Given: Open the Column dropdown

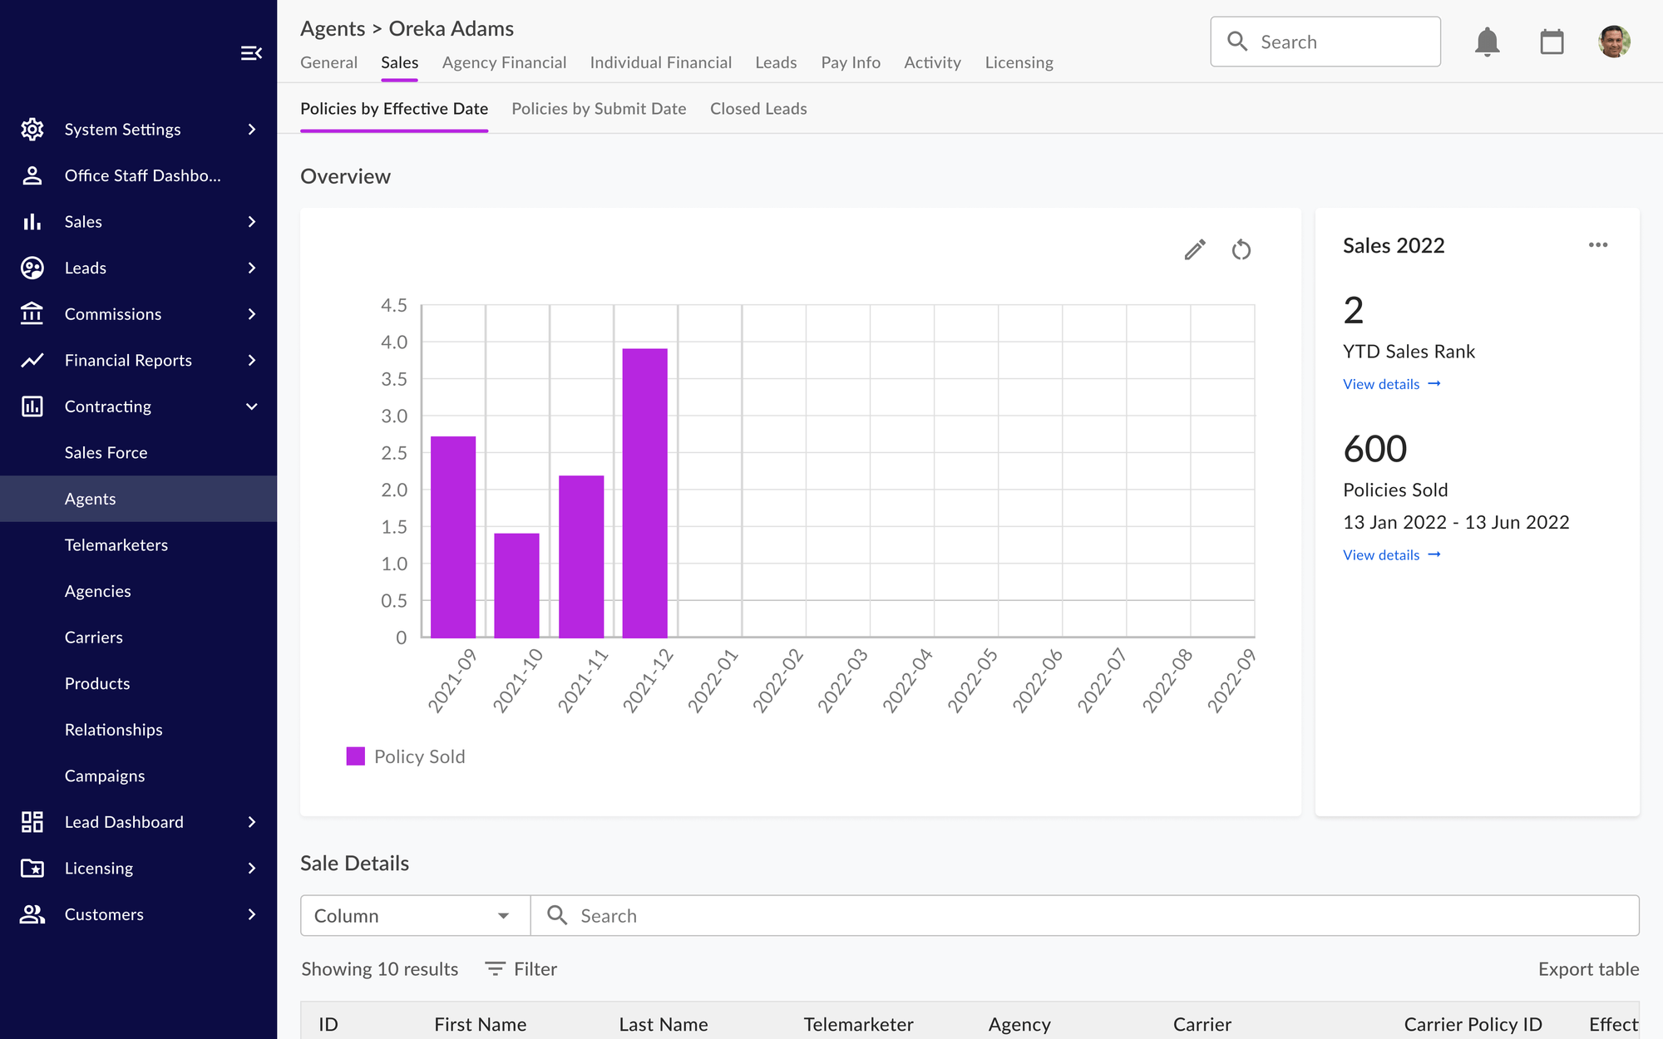Looking at the screenshot, I should click(414, 916).
